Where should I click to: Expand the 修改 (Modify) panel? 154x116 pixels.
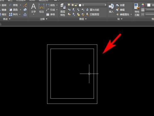click(x=7, y=19)
